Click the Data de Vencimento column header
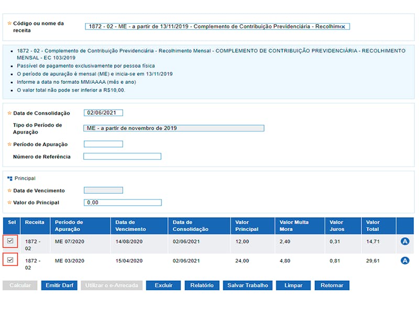 point(139,226)
